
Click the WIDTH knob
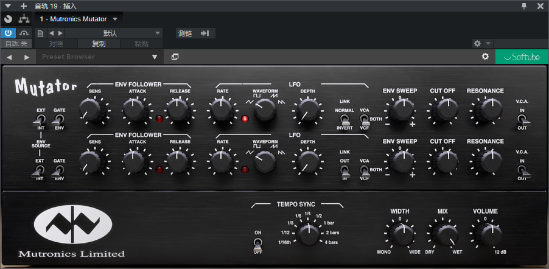coord(402,235)
